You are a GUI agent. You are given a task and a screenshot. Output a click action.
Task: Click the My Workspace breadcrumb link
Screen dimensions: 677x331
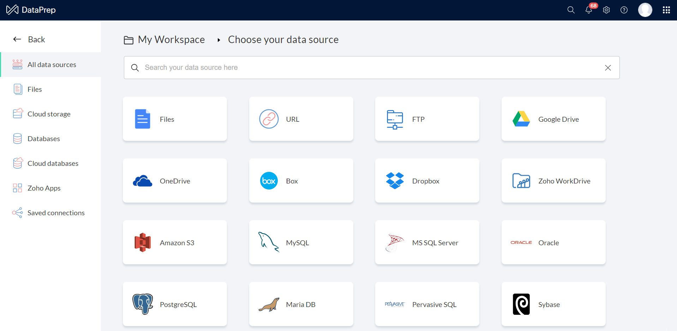pos(171,40)
